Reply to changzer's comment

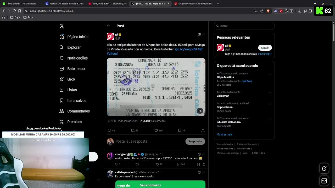[118, 164]
